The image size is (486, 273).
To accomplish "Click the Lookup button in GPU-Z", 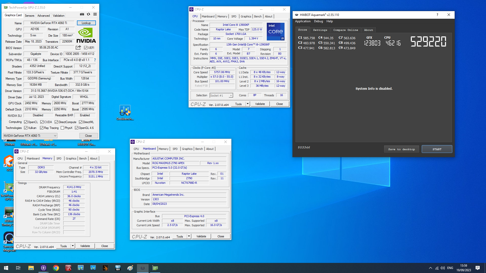I will 86,23.
